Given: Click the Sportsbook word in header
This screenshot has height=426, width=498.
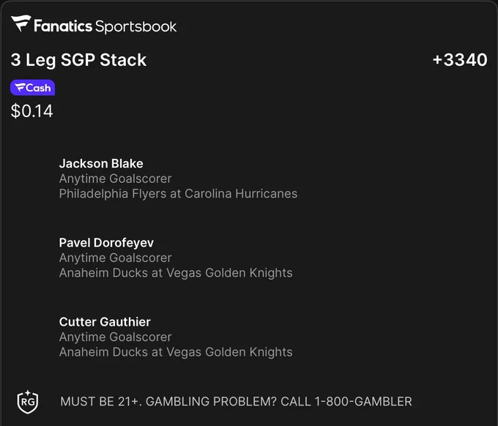Looking at the screenshot, I should tap(135, 27).
